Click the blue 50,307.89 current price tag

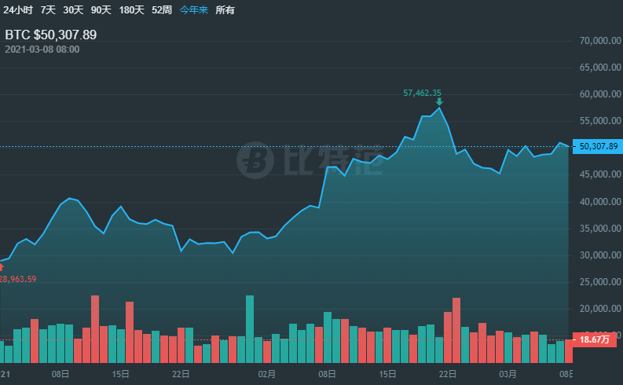tap(599, 146)
